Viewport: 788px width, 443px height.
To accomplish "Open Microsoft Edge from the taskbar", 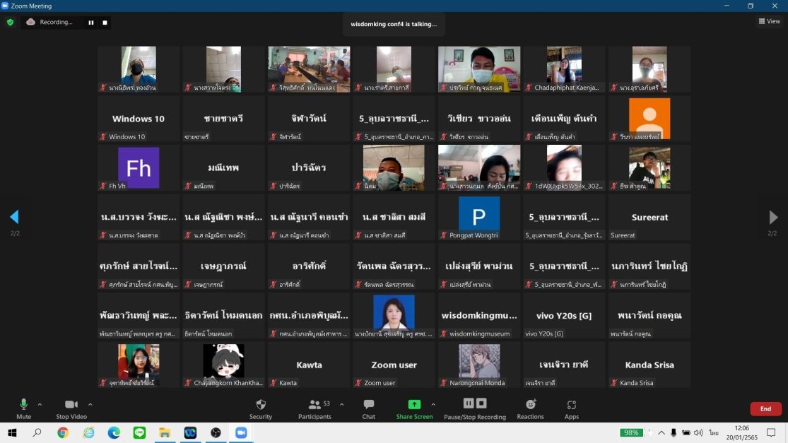I will [x=114, y=432].
